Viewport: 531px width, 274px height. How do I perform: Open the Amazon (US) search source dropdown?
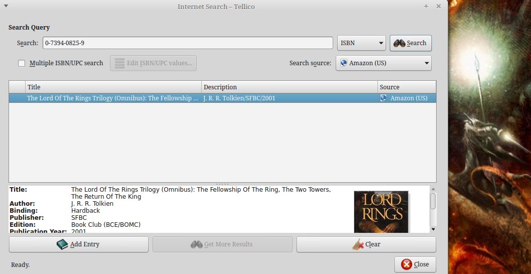point(383,63)
